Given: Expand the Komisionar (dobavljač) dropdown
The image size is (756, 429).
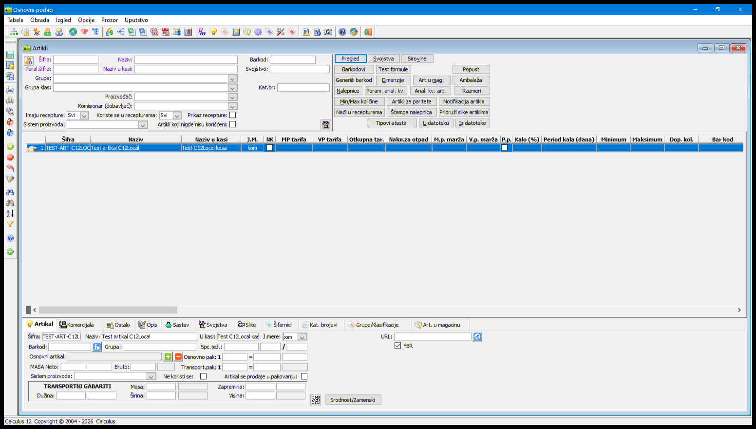Looking at the screenshot, I should click(x=232, y=106).
